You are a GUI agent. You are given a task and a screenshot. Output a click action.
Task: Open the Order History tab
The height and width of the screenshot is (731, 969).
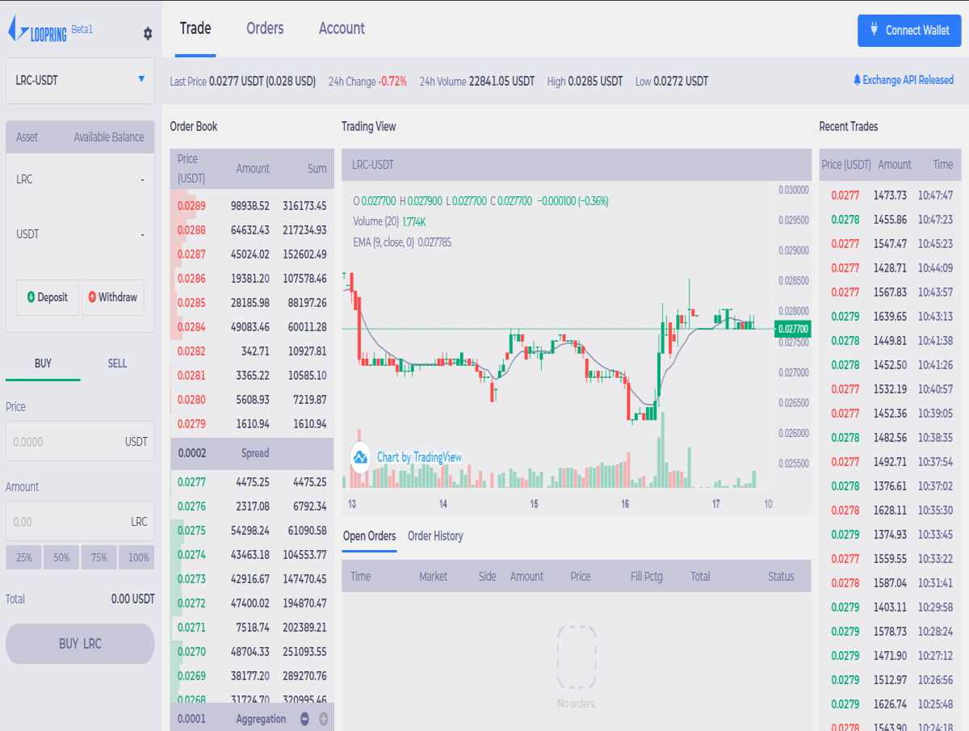pos(435,536)
